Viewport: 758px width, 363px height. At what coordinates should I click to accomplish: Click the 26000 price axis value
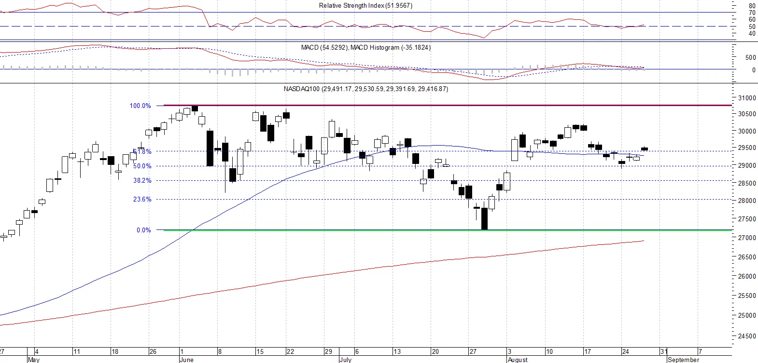click(x=747, y=276)
